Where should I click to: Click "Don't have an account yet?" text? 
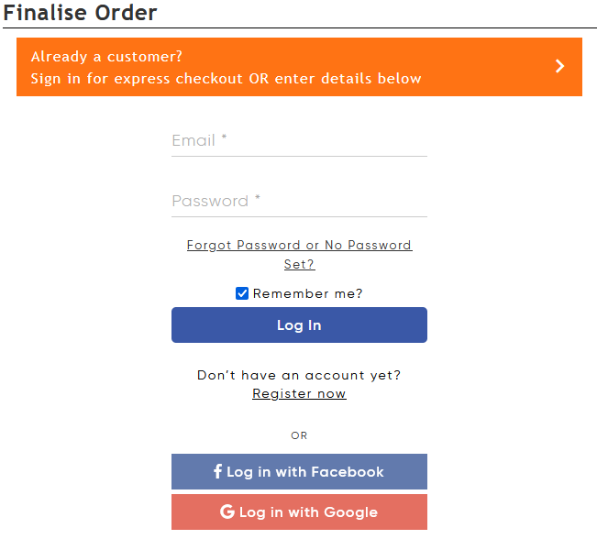(299, 375)
